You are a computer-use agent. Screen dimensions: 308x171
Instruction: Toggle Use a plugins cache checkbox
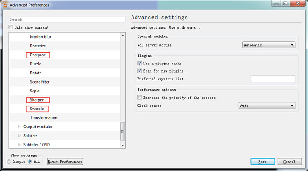pyautogui.click(x=139, y=63)
